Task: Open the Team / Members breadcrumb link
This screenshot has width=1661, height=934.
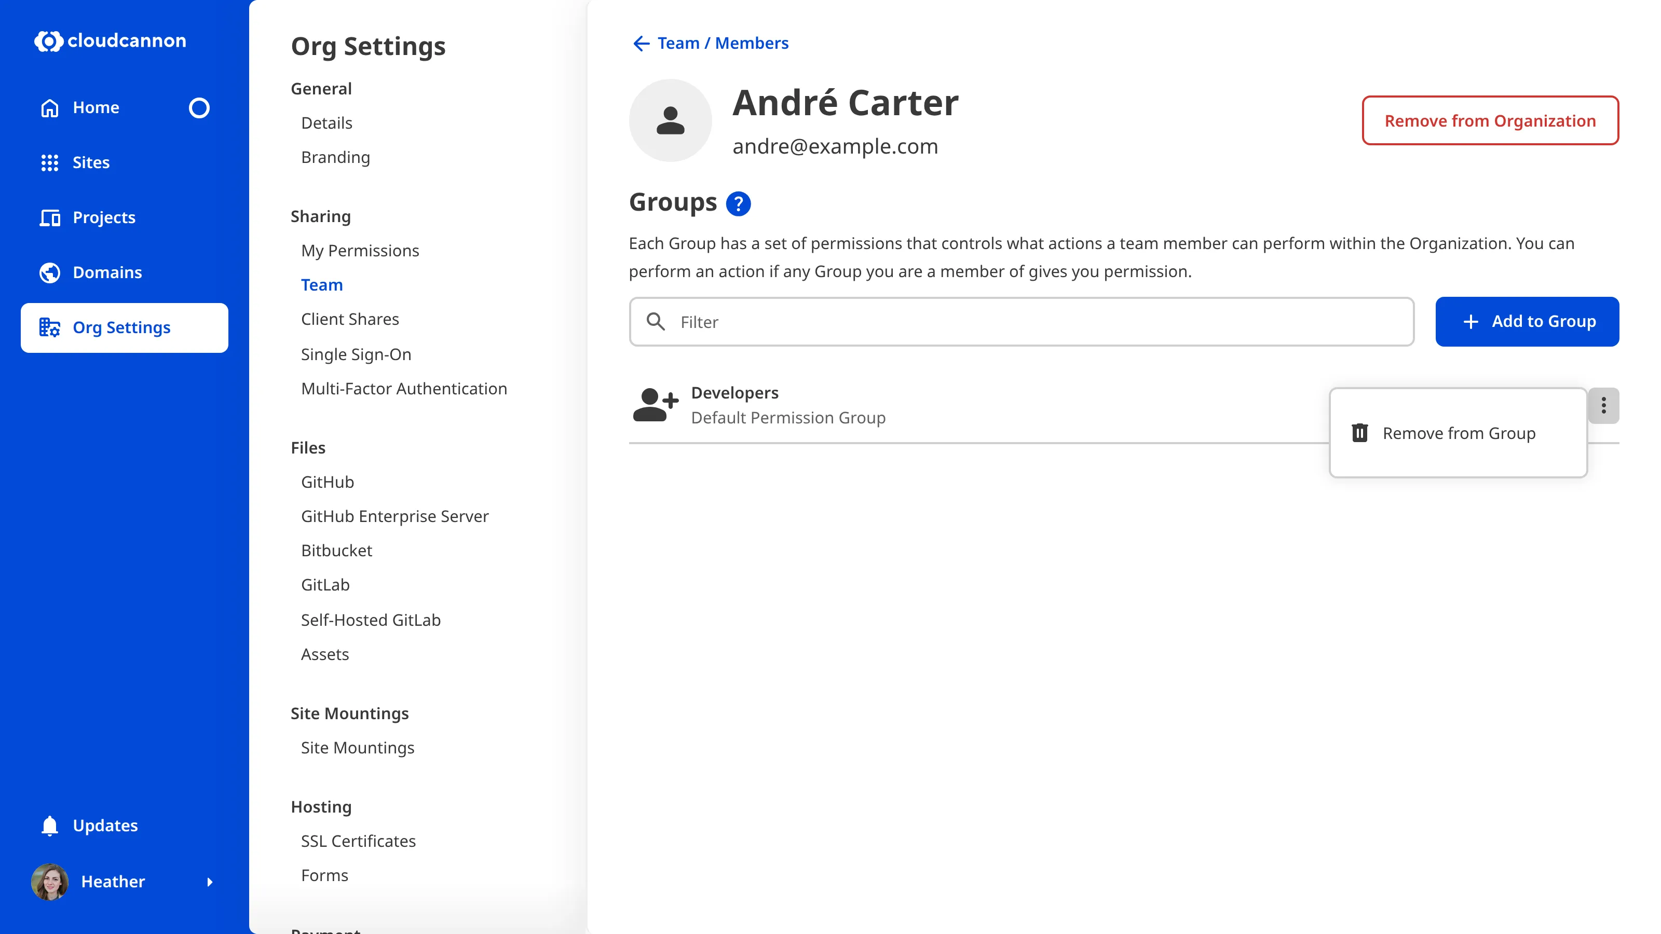Action: point(722,43)
